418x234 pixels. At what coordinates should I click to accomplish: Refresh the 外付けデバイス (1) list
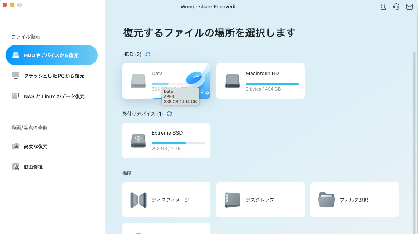pos(169,114)
